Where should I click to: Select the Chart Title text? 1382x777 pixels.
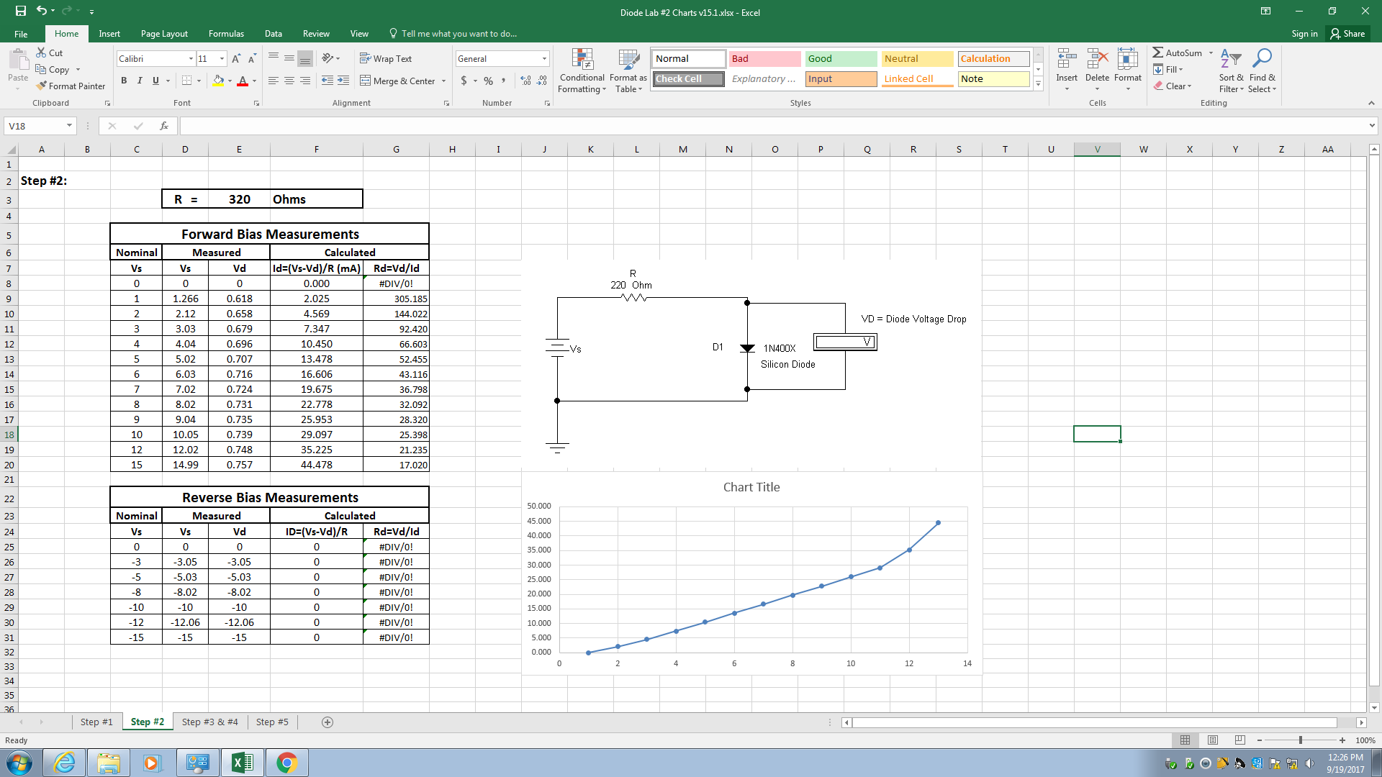click(751, 487)
